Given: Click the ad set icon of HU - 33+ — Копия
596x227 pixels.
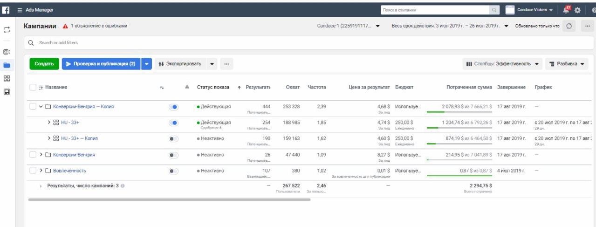Looking at the screenshot, I should (56, 138).
